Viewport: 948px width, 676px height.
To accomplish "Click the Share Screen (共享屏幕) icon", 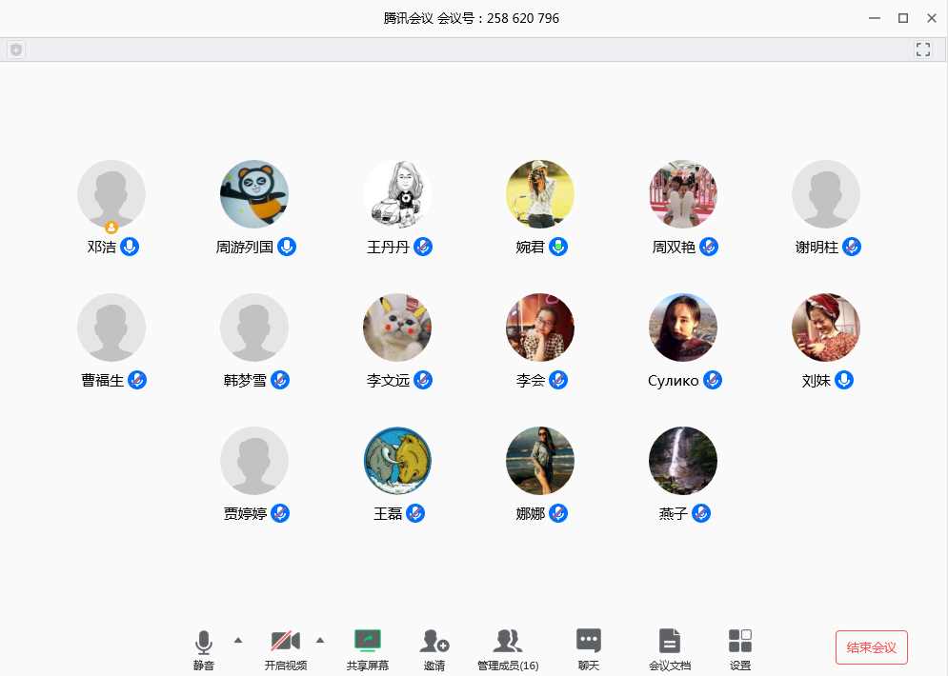I will tap(367, 641).
